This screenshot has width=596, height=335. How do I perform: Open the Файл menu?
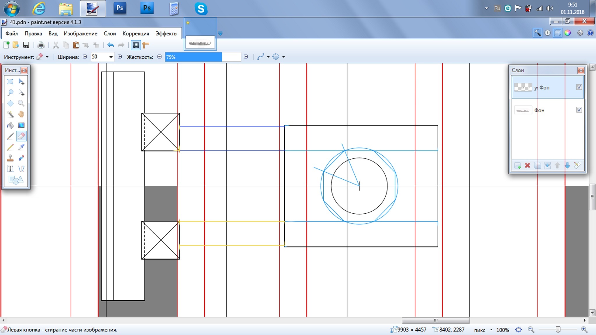(12, 33)
